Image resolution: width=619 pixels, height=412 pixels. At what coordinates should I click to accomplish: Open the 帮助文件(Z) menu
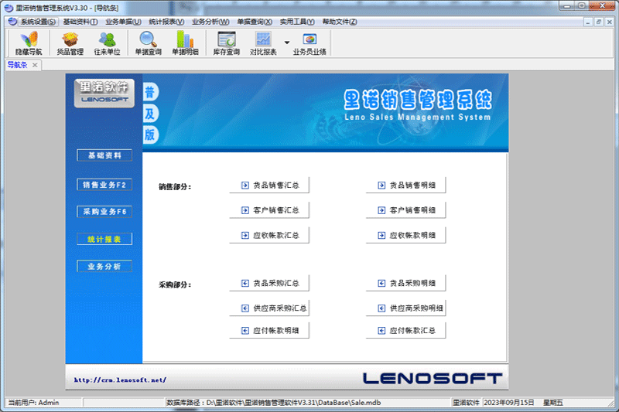click(x=340, y=22)
